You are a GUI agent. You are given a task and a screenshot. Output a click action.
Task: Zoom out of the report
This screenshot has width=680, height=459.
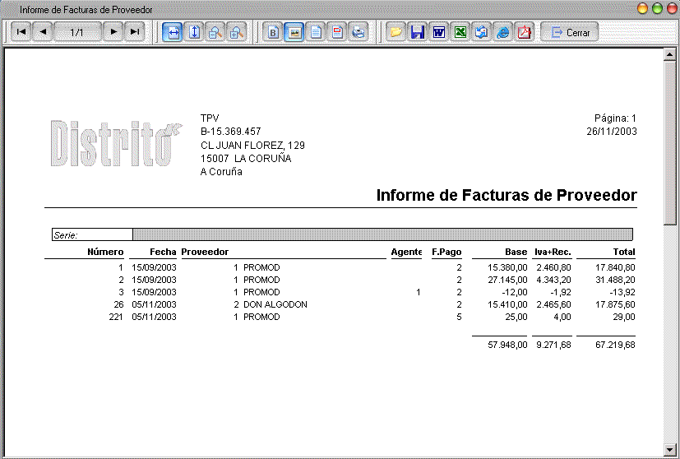point(215,32)
